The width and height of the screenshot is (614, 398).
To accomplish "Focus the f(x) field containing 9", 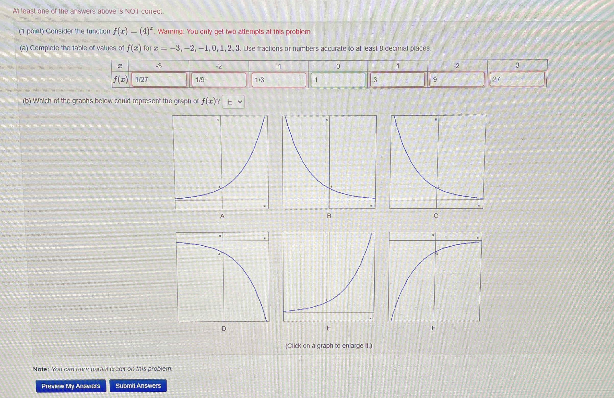I will [x=457, y=79].
